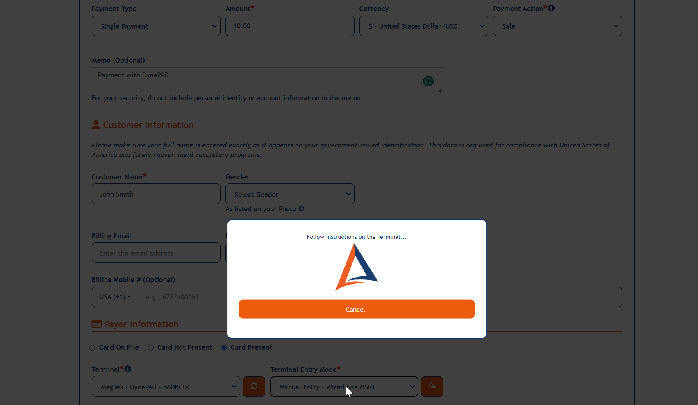The width and height of the screenshot is (698, 405).
Task: Click the terminal refresh icon button
Action: 254,386
